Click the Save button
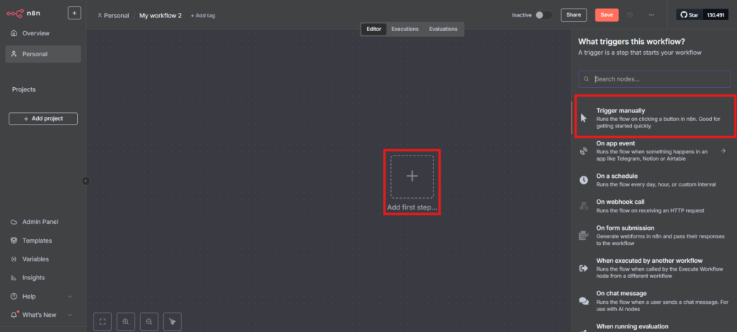The height and width of the screenshot is (332, 737). (606, 14)
